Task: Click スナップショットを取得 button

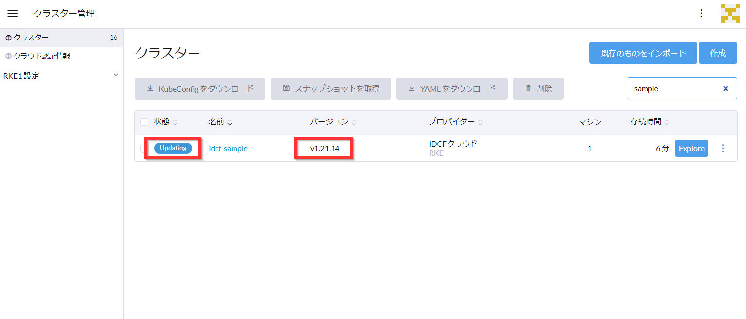Action: [x=331, y=89]
